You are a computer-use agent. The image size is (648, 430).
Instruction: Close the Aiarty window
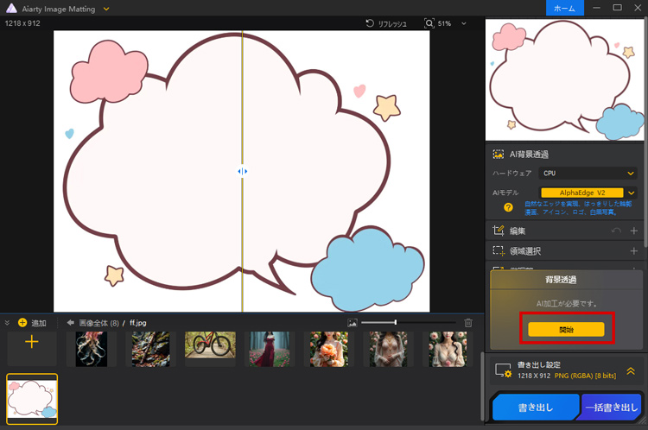(638, 8)
